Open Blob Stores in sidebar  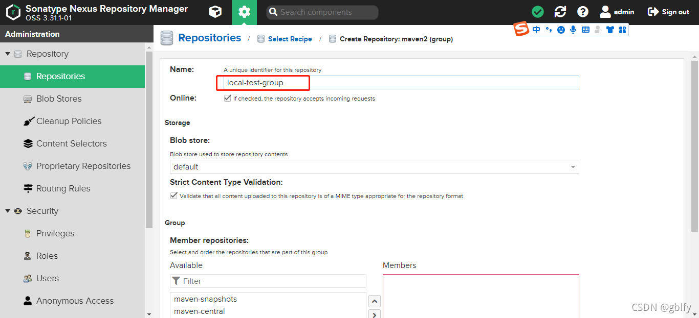(x=72, y=99)
